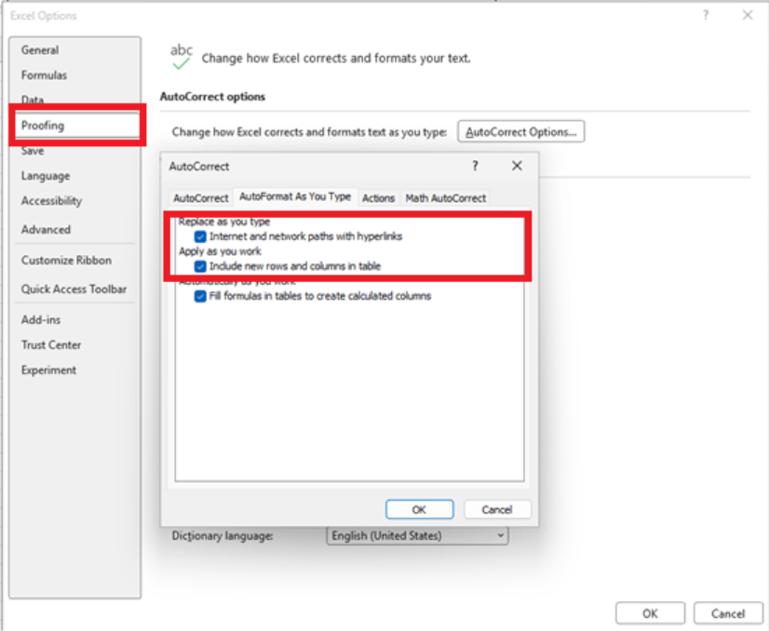Open Trust Center settings
Screen dimensions: 769x631
(51, 344)
